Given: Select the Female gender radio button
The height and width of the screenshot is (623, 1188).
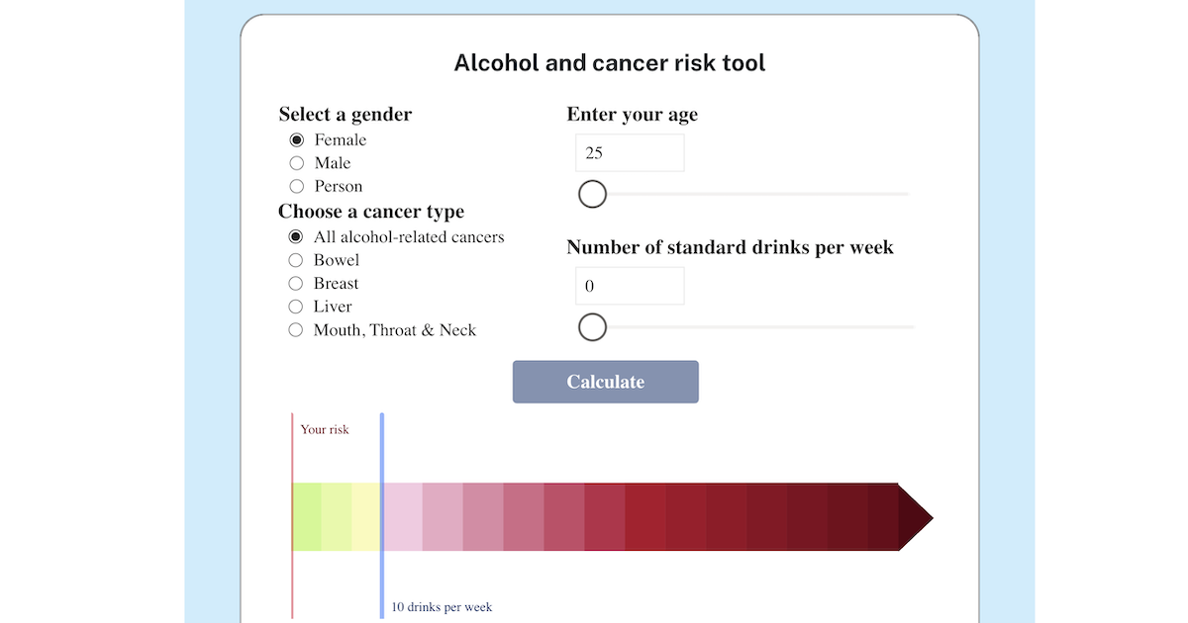Looking at the screenshot, I should click(297, 139).
